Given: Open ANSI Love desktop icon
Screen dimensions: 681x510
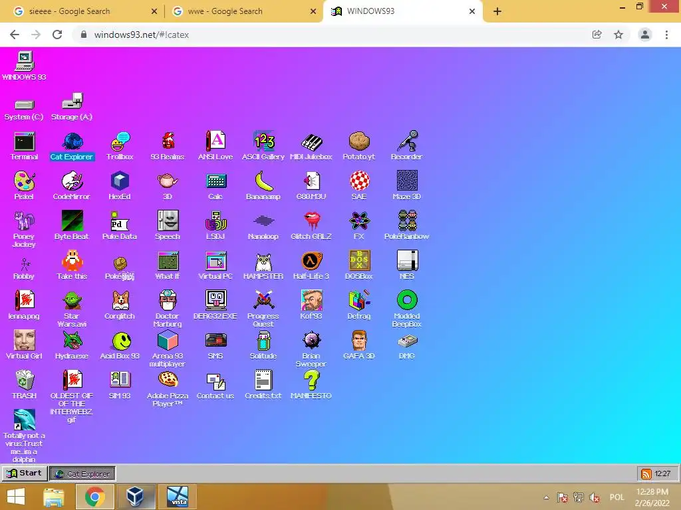Looking at the screenshot, I should tap(215, 145).
